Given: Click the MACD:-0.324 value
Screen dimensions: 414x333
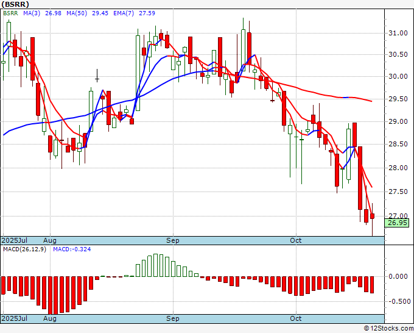Looking at the screenshot, I should point(72,249).
